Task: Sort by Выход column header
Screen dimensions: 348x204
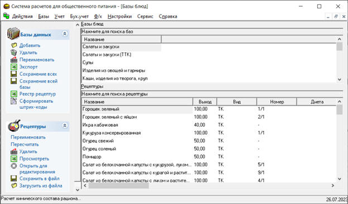Action: [x=205, y=102]
